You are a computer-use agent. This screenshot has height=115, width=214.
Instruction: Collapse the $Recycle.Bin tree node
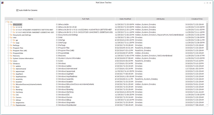tap(9, 24)
